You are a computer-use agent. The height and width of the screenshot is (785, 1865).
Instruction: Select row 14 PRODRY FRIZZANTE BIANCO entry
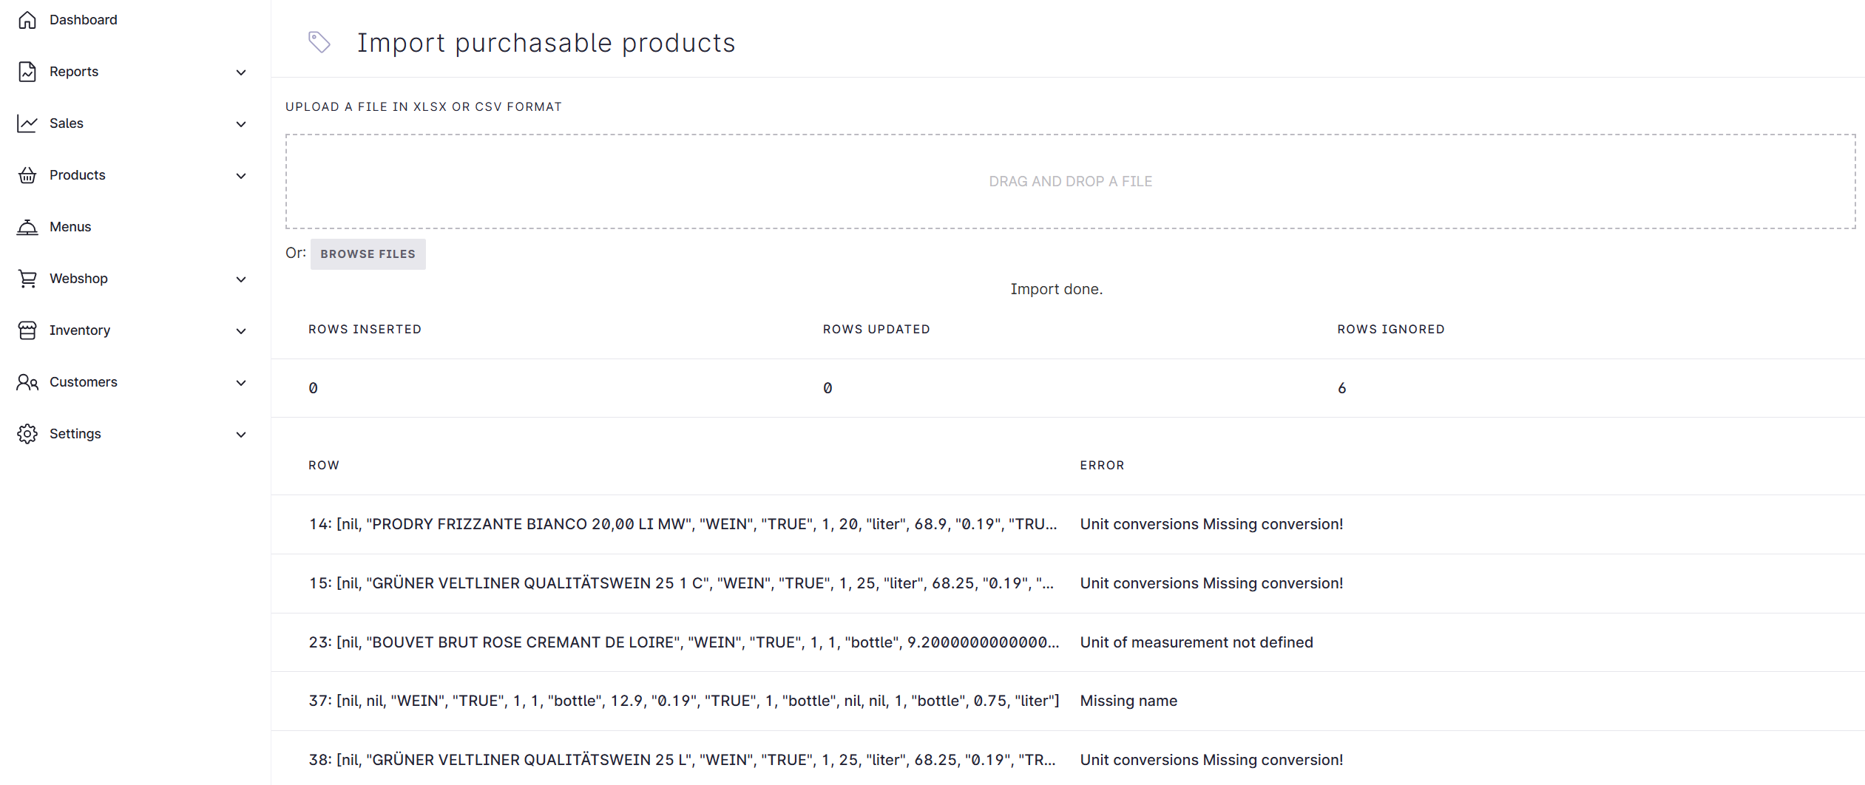683,524
